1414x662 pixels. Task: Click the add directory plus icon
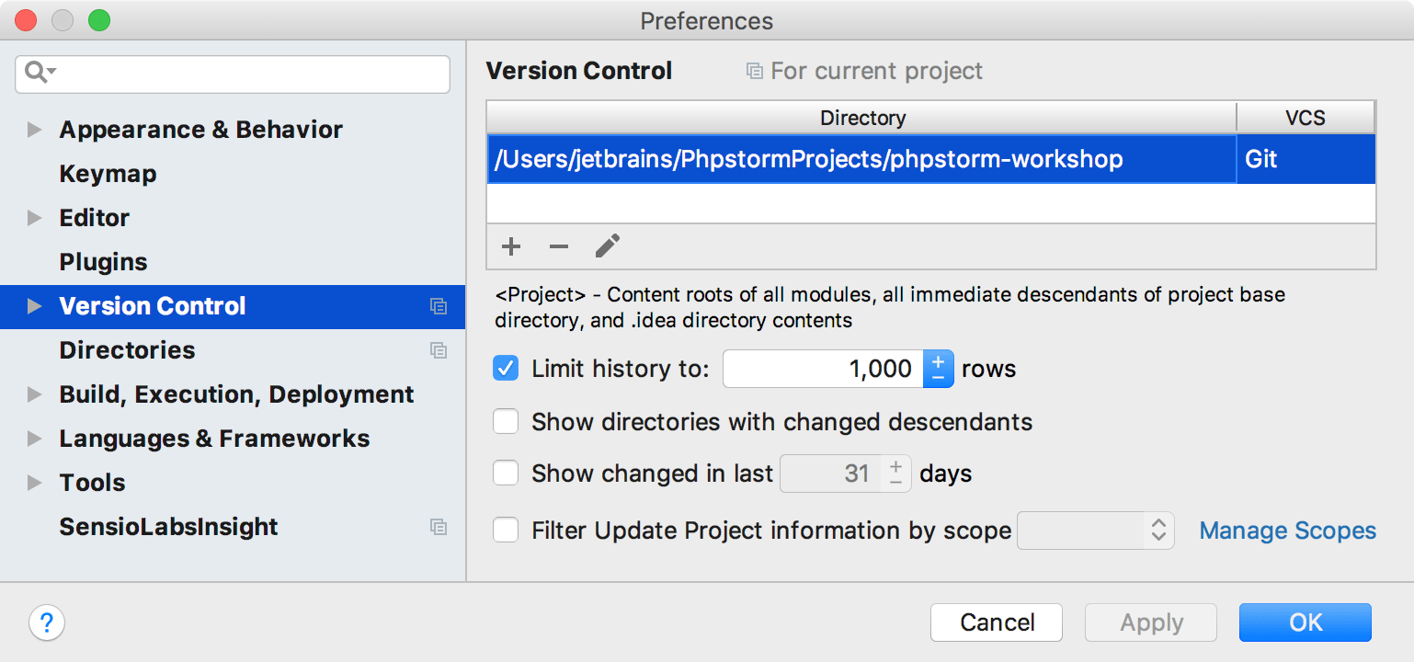(511, 246)
